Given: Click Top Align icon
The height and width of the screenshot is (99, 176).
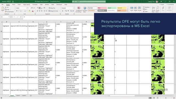Looking at the screenshot, I should tap(37, 8).
